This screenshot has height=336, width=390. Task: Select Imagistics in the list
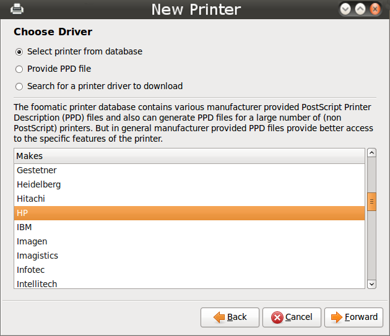(x=189, y=256)
